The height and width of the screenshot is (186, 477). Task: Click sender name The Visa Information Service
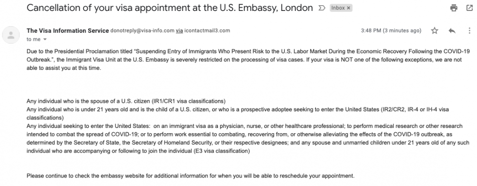coord(68,30)
